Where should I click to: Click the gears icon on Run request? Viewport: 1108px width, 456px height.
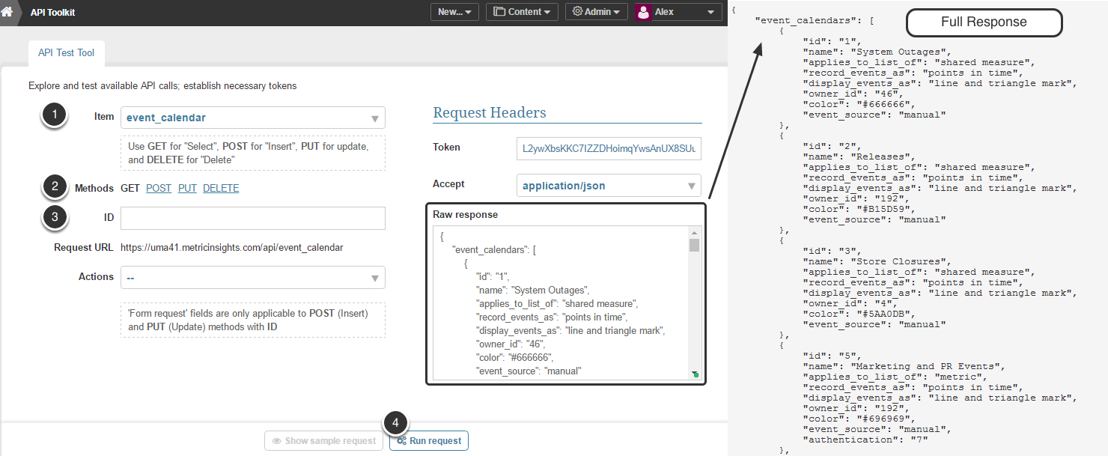pyautogui.click(x=402, y=441)
